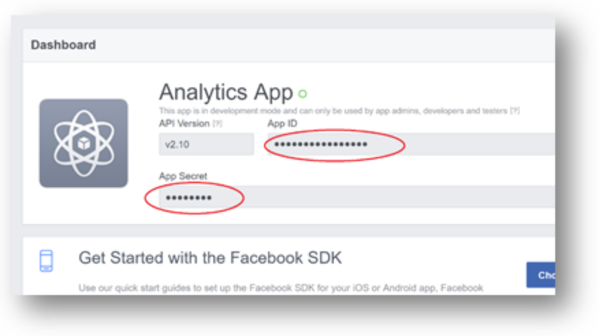Image resolution: width=599 pixels, height=336 pixels.
Task: Click the mobile phone icon near Get Started
Action: (x=46, y=261)
